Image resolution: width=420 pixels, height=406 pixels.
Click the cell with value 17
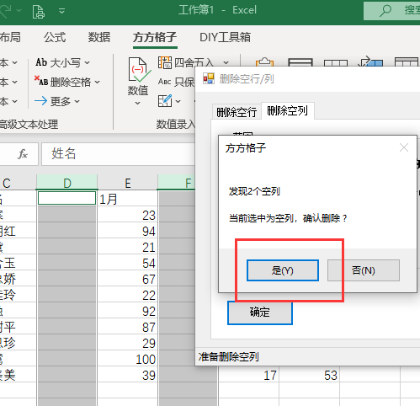248,375
